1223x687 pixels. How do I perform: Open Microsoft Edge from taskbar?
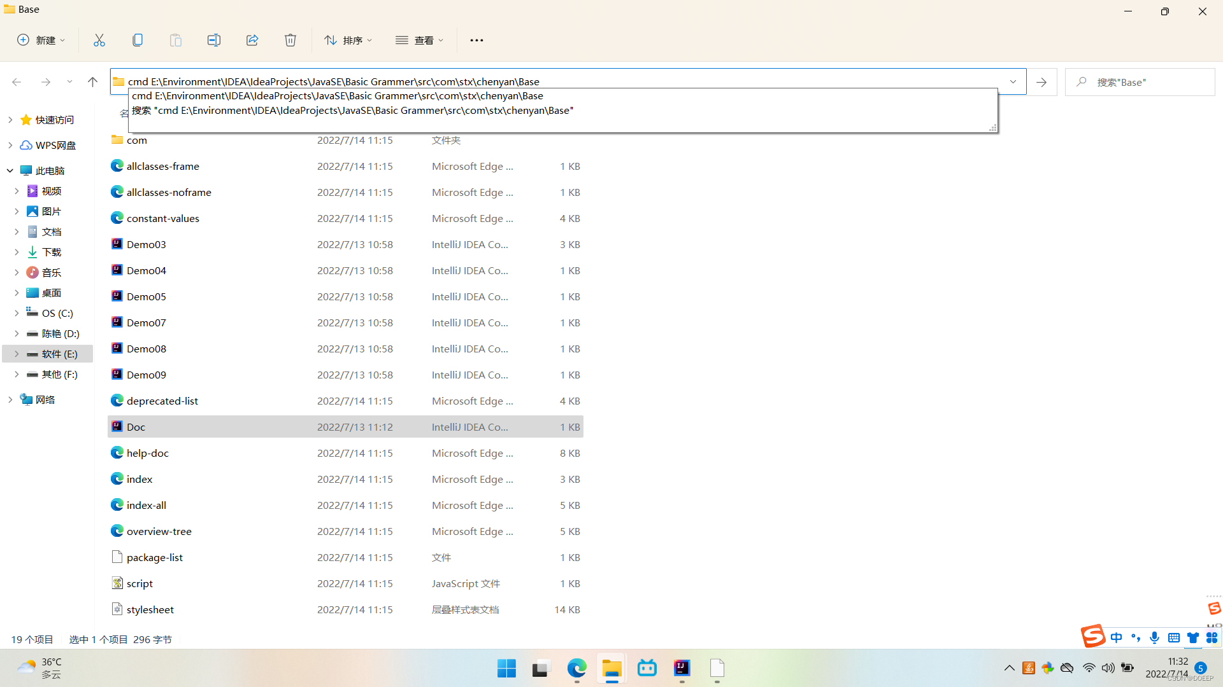click(576, 669)
